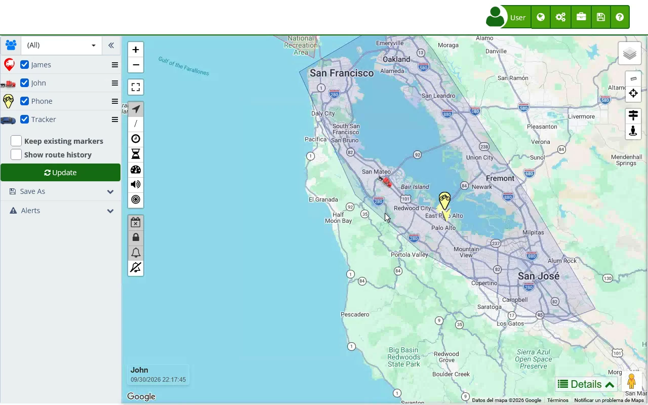This screenshot has height=405, width=648.
Task: Zoom out the map with minus button
Action: click(136, 65)
